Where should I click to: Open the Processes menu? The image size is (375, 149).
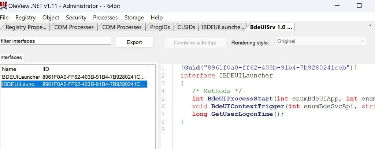click(x=105, y=17)
